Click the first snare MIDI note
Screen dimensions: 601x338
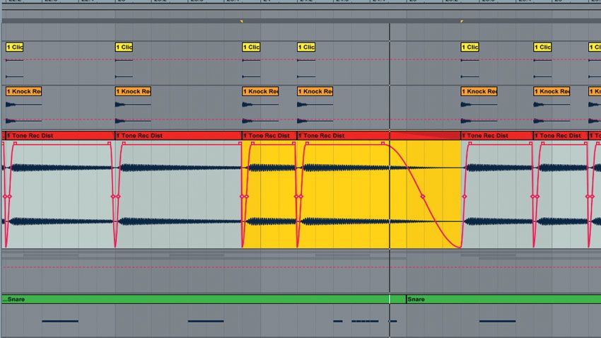click(x=60, y=321)
